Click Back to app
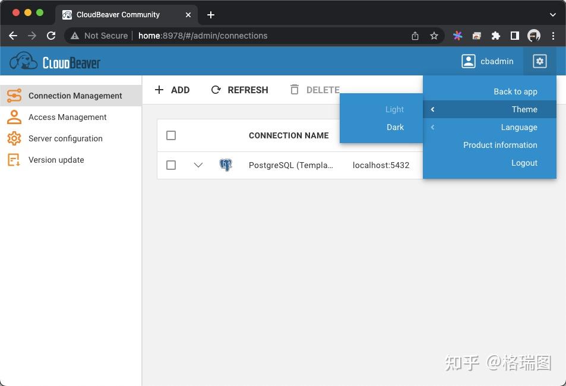Viewport: 566px width, 386px height. (515, 91)
